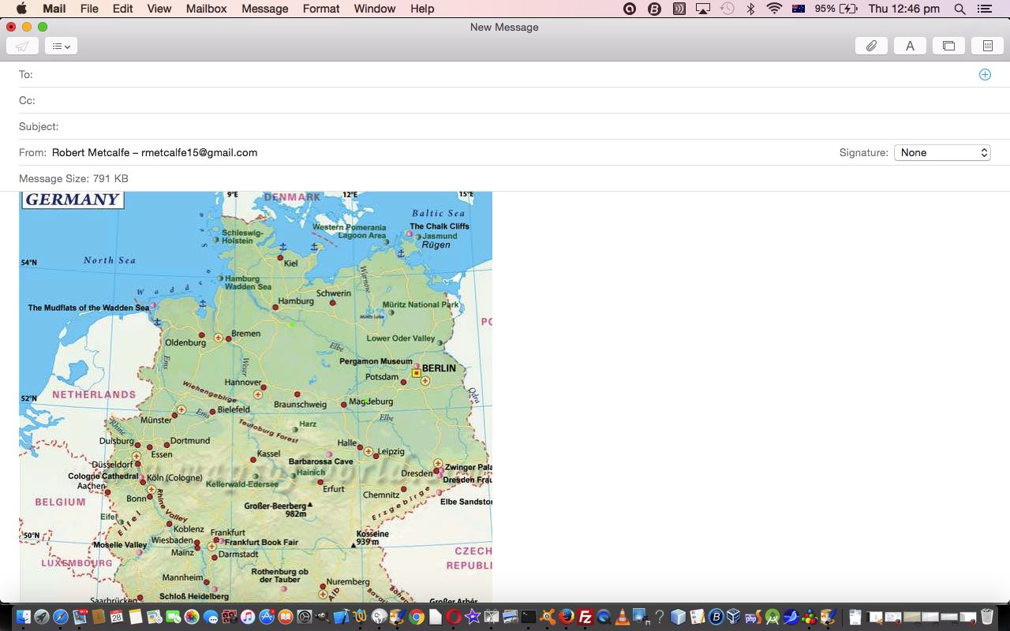Open Launchpad rocket icon in the Dock

[x=42, y=617]
